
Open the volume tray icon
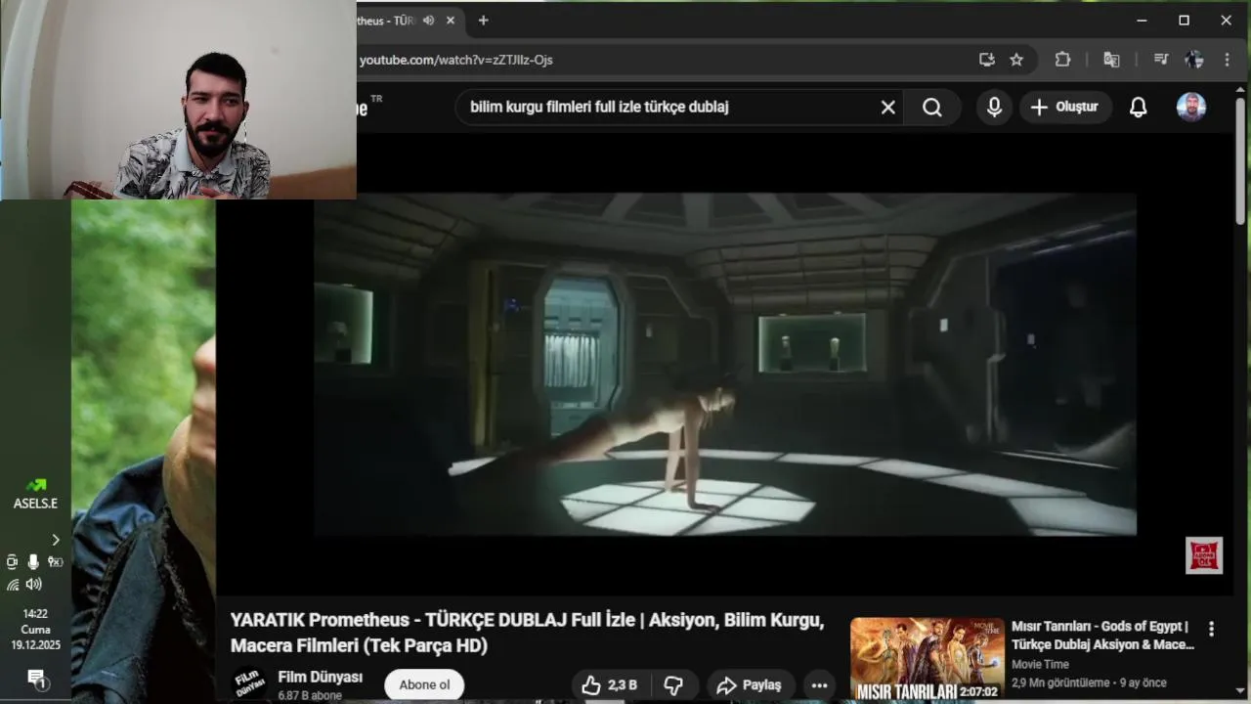point(34,584)
